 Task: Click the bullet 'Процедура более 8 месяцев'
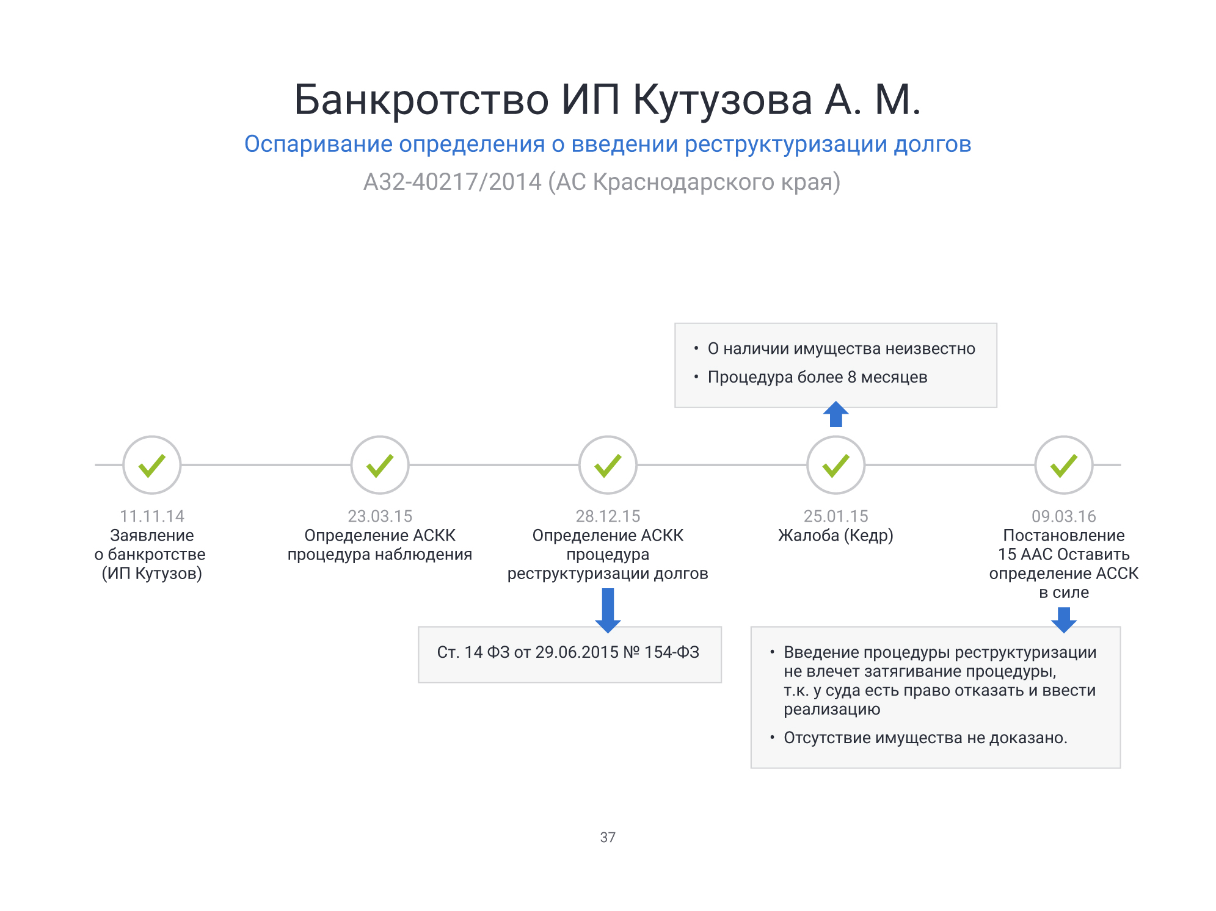(817, 377)
